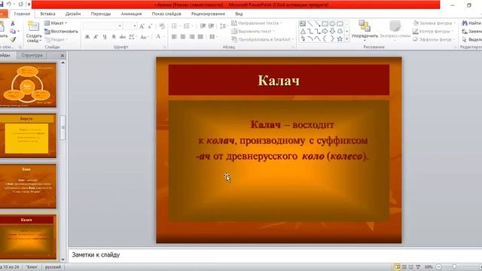Screen dimensions: 482x271
Task: Click the Increase Font Size icon
Action: click(142, 26)
